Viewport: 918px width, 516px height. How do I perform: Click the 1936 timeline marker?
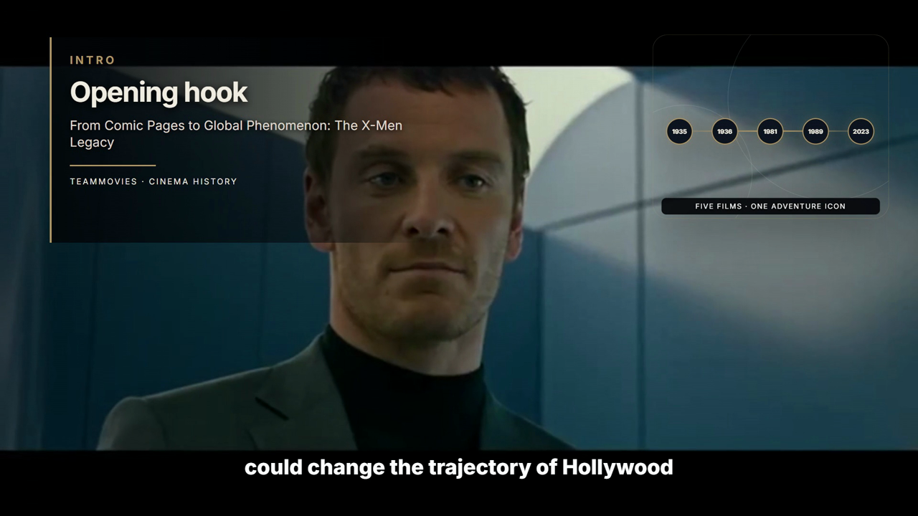(724, 131)
